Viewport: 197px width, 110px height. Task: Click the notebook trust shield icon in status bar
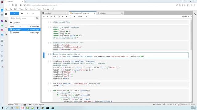pyautogui.click(x=164, y=105)
